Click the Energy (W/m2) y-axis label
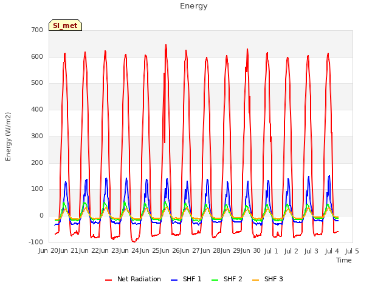Image resolution: width=389 pixels, height=291 pixels. pos(8,136)
